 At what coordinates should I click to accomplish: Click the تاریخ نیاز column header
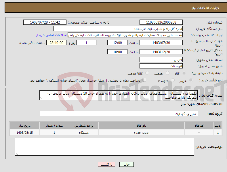[25, 126]
